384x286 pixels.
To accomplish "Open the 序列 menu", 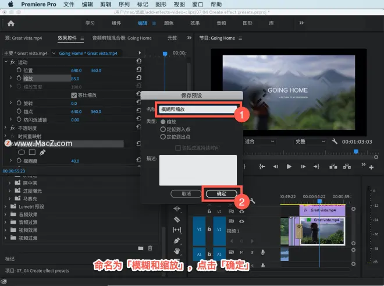I will tap(124, 5).
